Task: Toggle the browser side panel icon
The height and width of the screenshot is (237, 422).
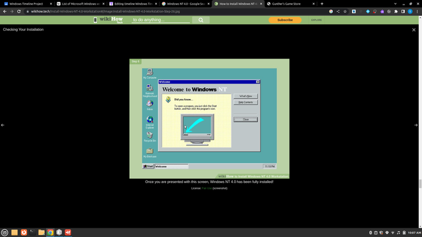Action: pyautogui.click(x=403, y=12)
